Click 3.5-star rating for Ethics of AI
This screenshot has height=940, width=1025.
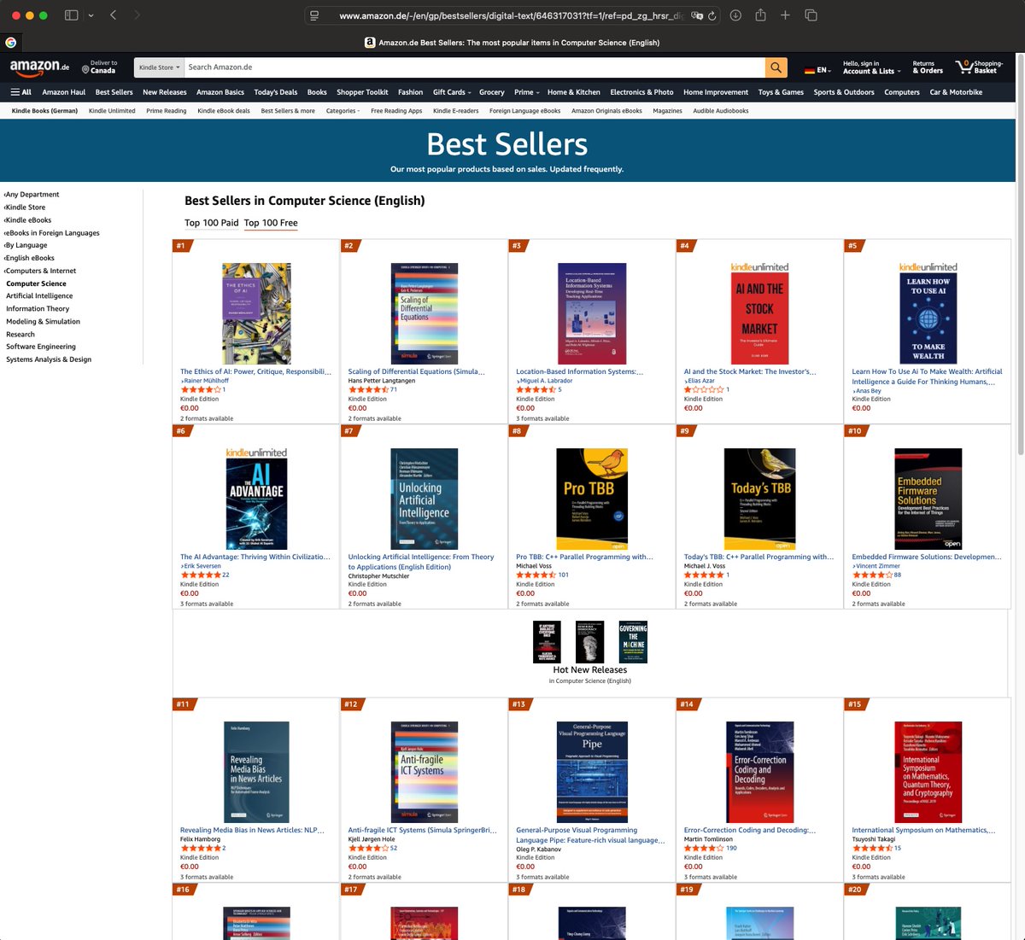coord(201,389)
